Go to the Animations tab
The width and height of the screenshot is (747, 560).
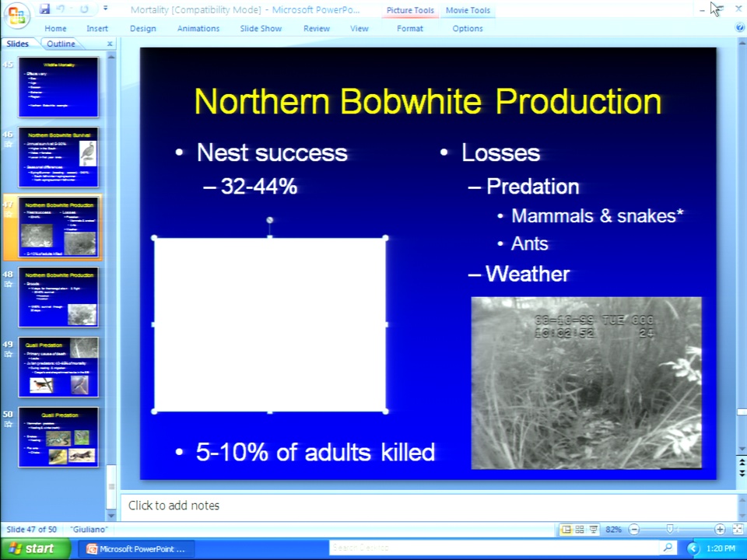[x=198, y=29]
